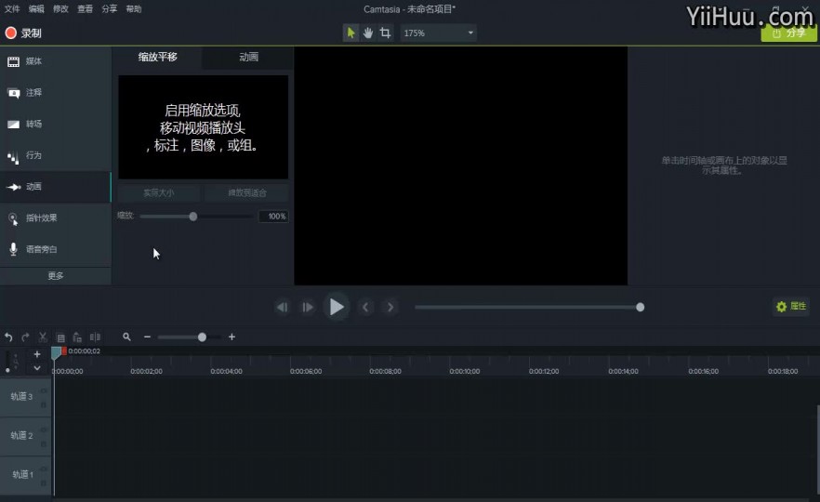820x502 pixels.
Task: Toggle visibility eye on 轨道 1
Action: (x=44, y=469)
